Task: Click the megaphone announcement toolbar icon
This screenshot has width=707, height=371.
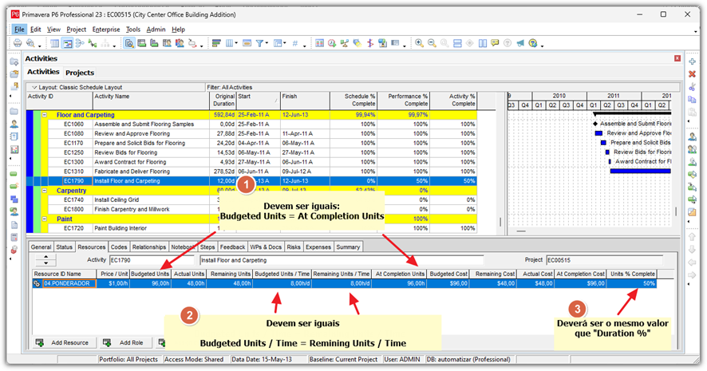Action: click(520, 43)
